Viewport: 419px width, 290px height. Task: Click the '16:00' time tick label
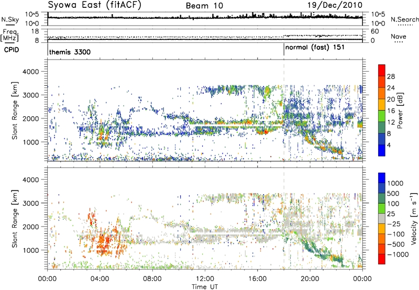click(x=257, y=279)
